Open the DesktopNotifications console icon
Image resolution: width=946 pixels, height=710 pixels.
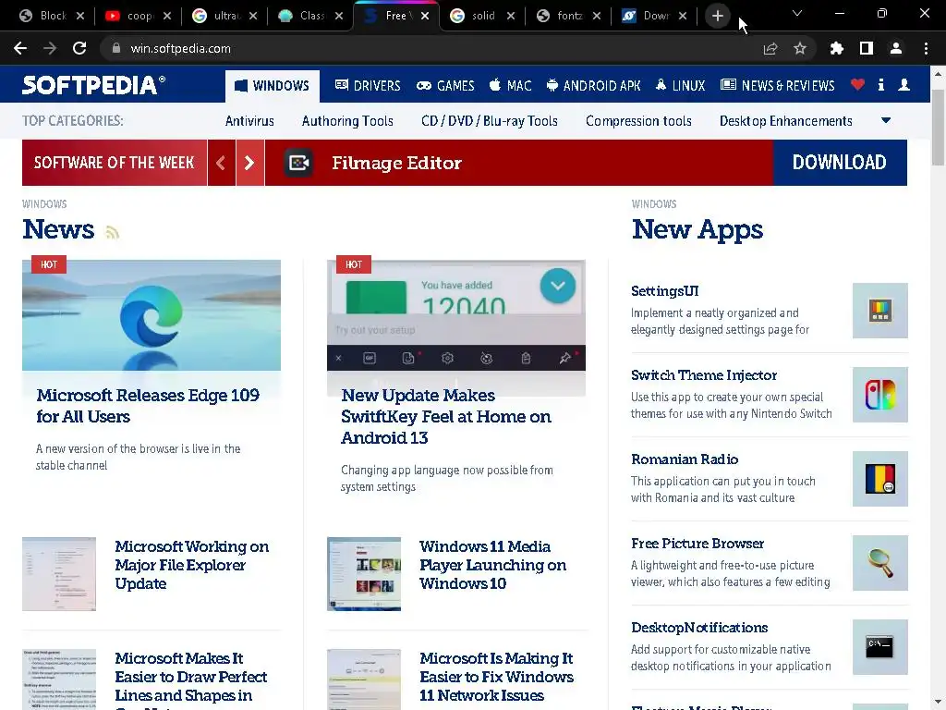tap(879, 646)
